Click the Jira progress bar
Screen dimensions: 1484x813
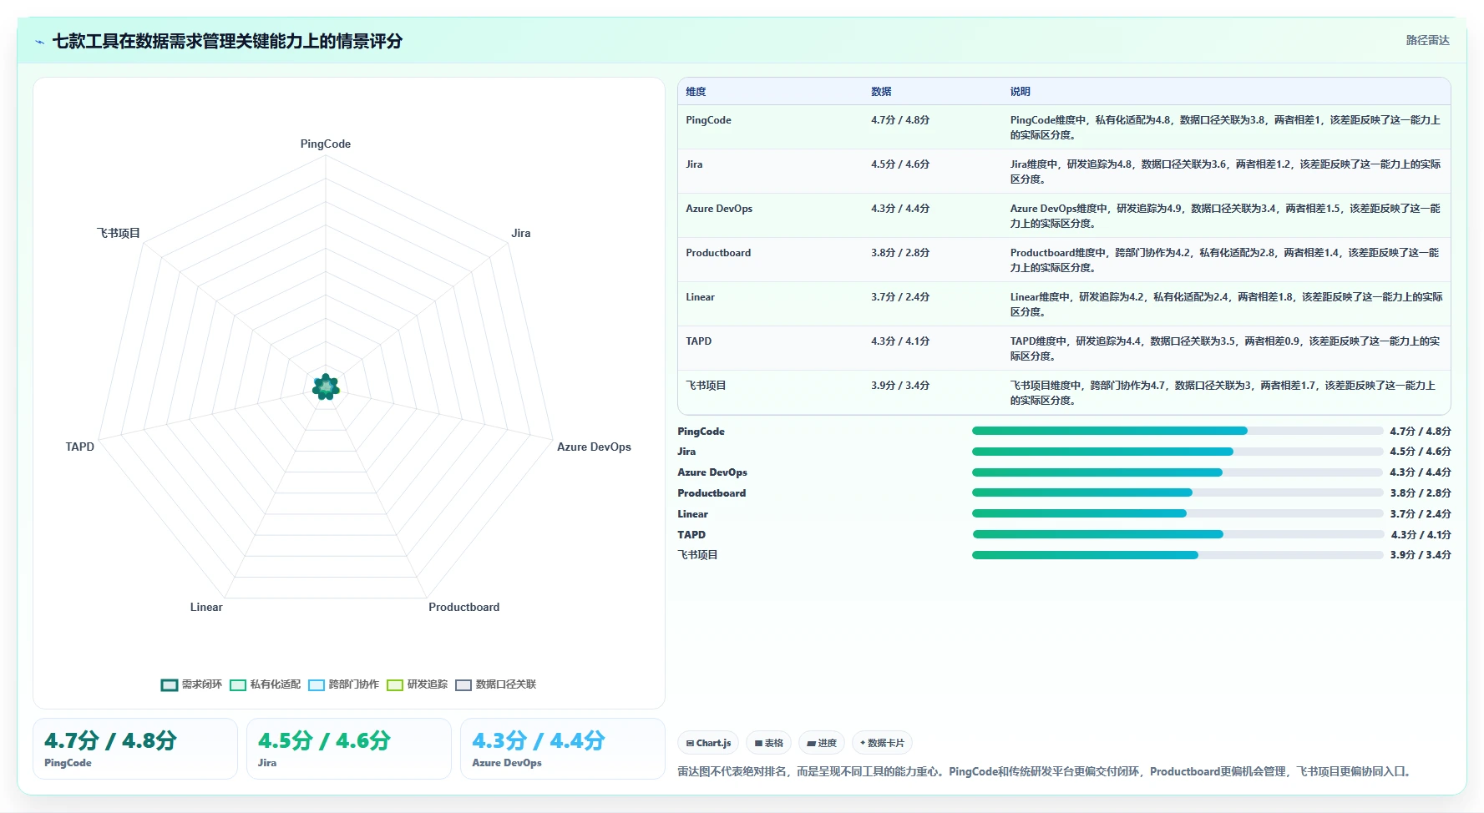pyautogui.click(x=1178, y=452)
